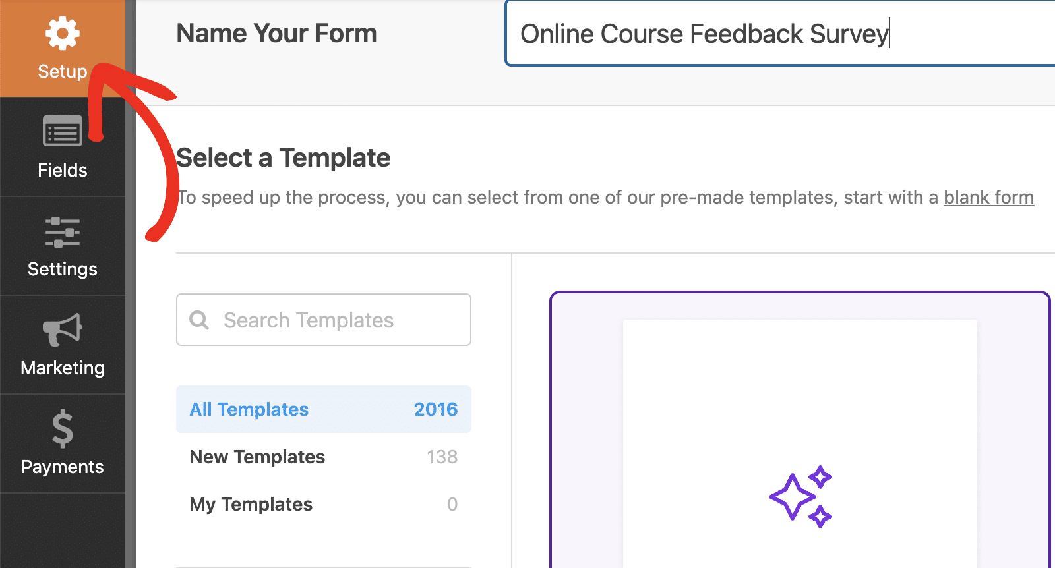Click the form name text field

pos(778,34)
